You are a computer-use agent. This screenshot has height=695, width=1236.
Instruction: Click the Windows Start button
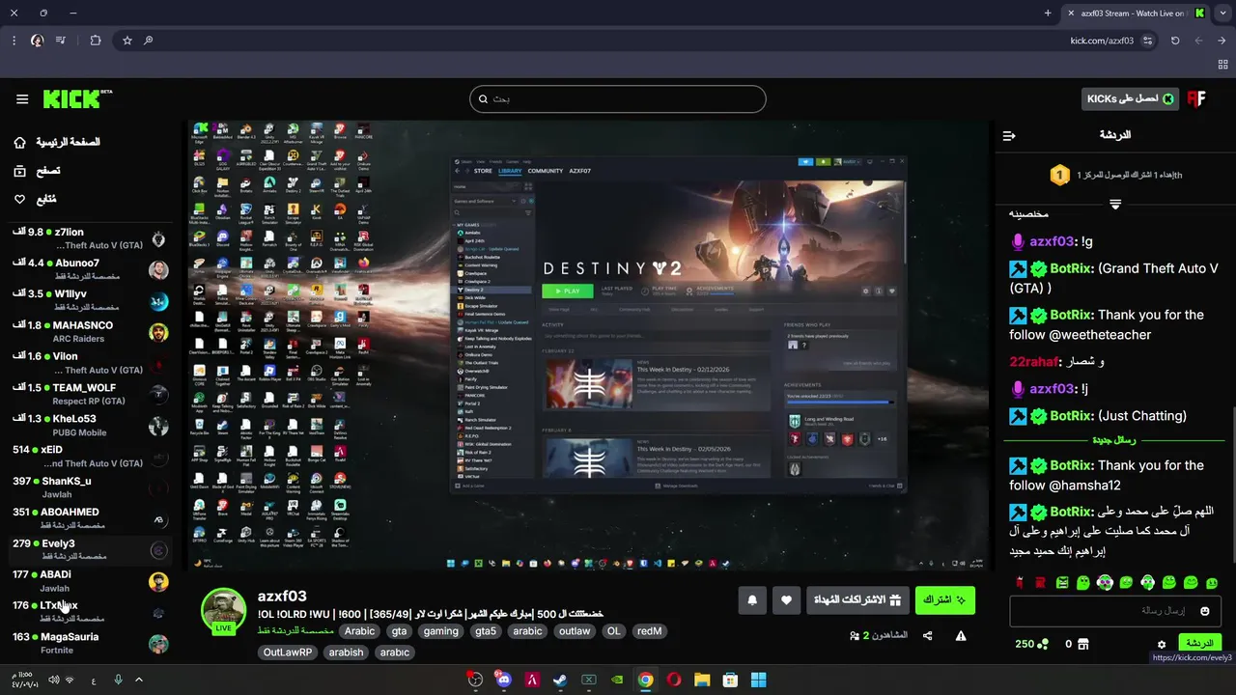point(759,680)
